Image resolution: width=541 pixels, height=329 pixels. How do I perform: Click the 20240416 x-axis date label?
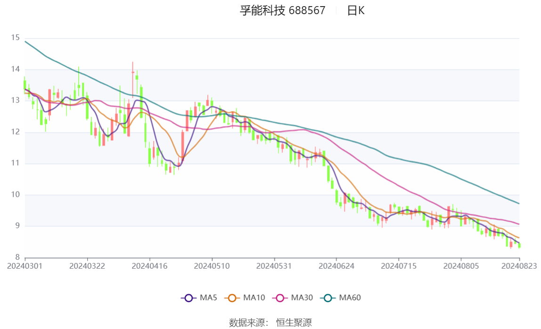point(149,266)
